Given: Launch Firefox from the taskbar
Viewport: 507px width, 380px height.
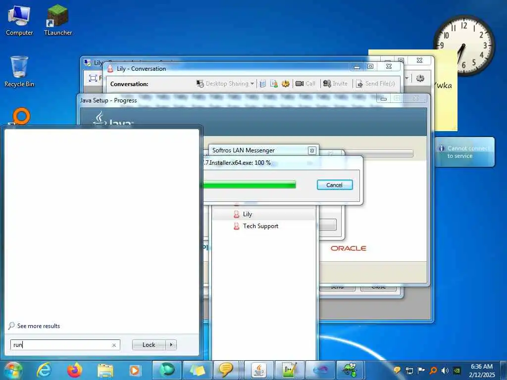Looking at the screenshot, I should coord(75,370).
